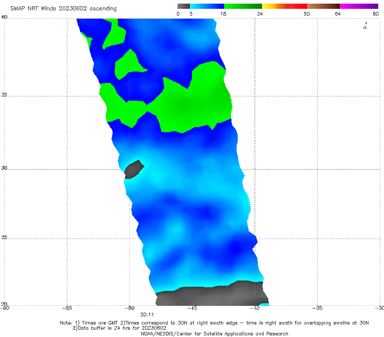Click the latitude axis label "35"

point(4,94)
